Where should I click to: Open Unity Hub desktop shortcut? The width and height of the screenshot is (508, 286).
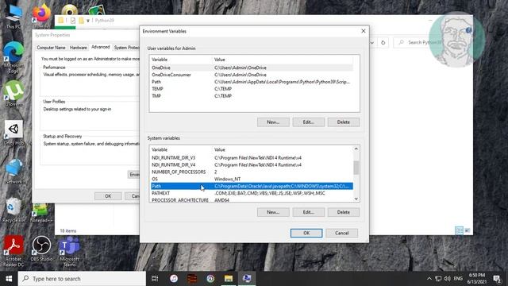pos(13,133)
